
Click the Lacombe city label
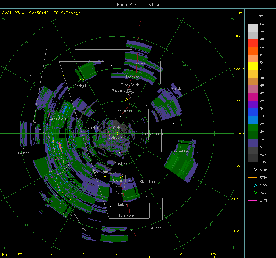point(132,77)
